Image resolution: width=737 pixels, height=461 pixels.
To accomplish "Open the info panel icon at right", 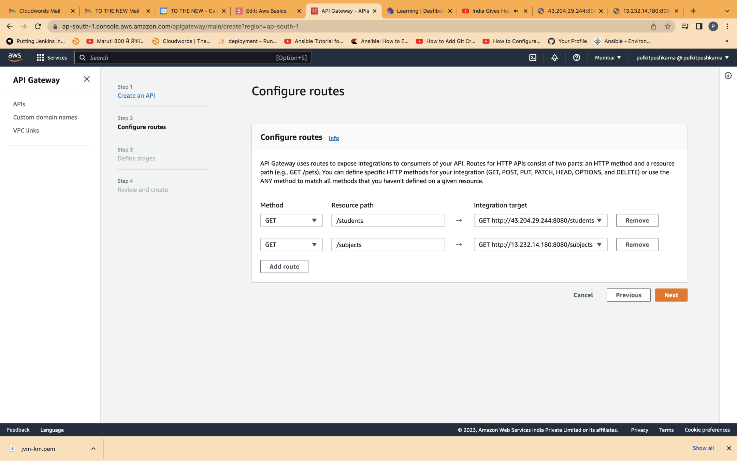I will tap(728, 75).
